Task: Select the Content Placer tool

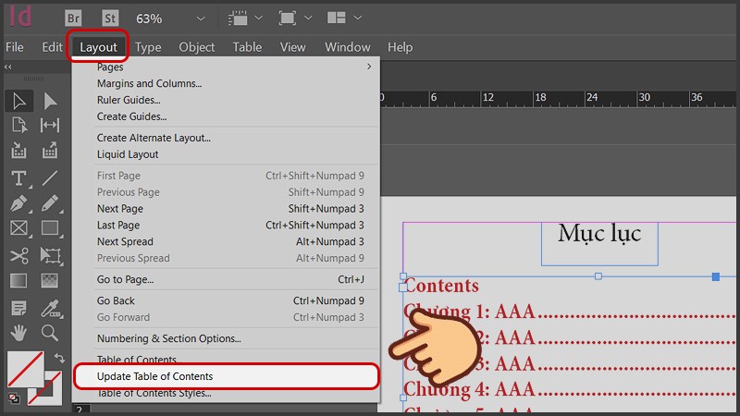Action: click(50, 151)
